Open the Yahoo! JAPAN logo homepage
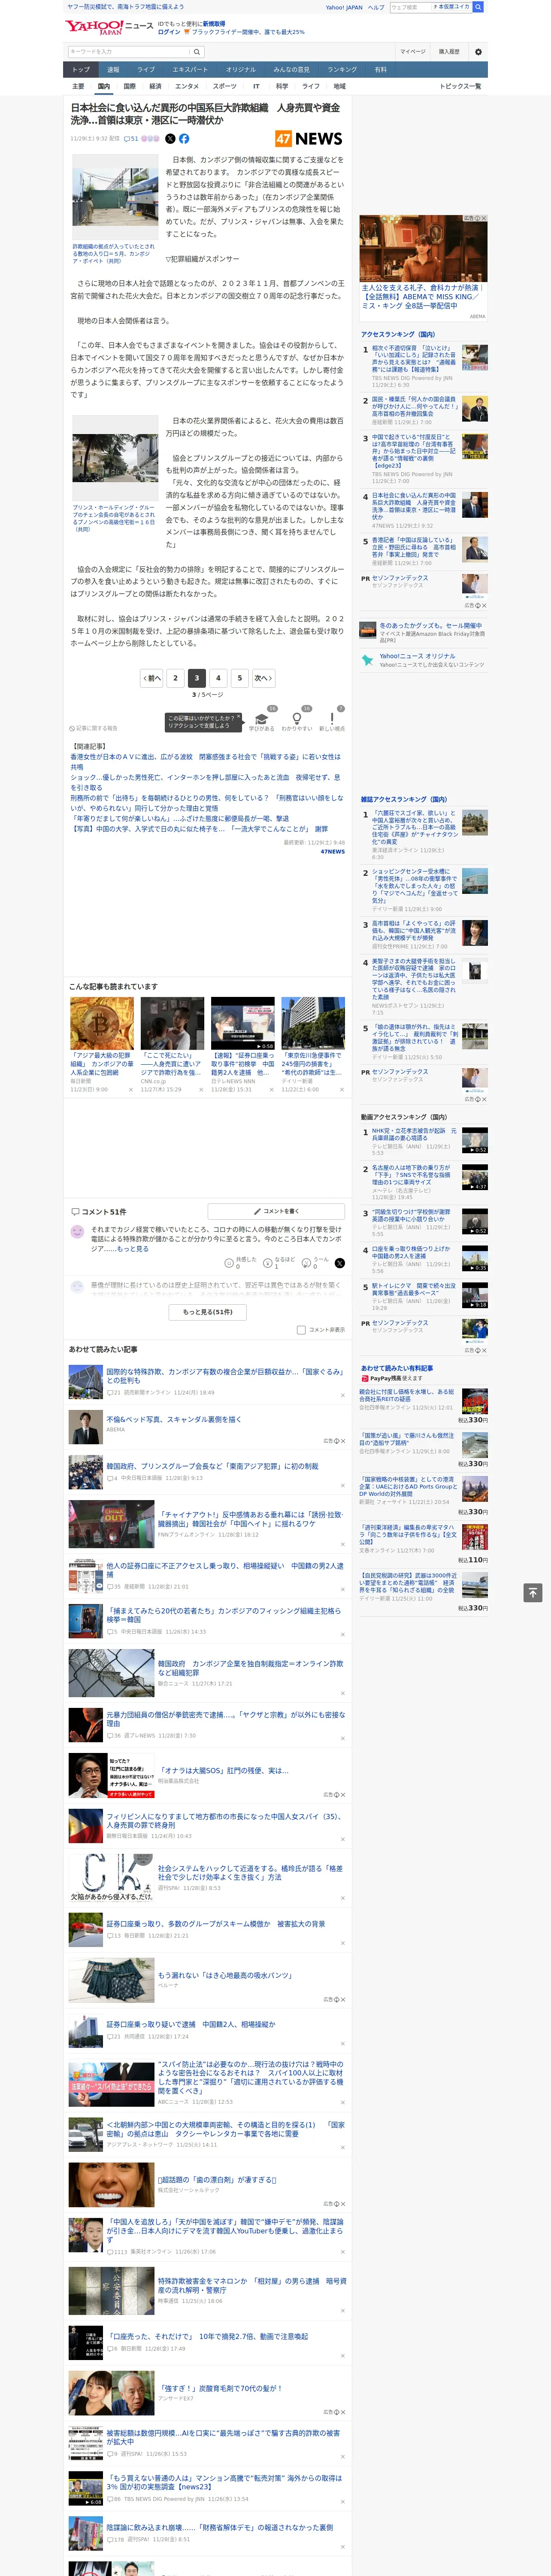This screenshot has width=551, height=2576. pyautogui.click(x=94, y=28)
